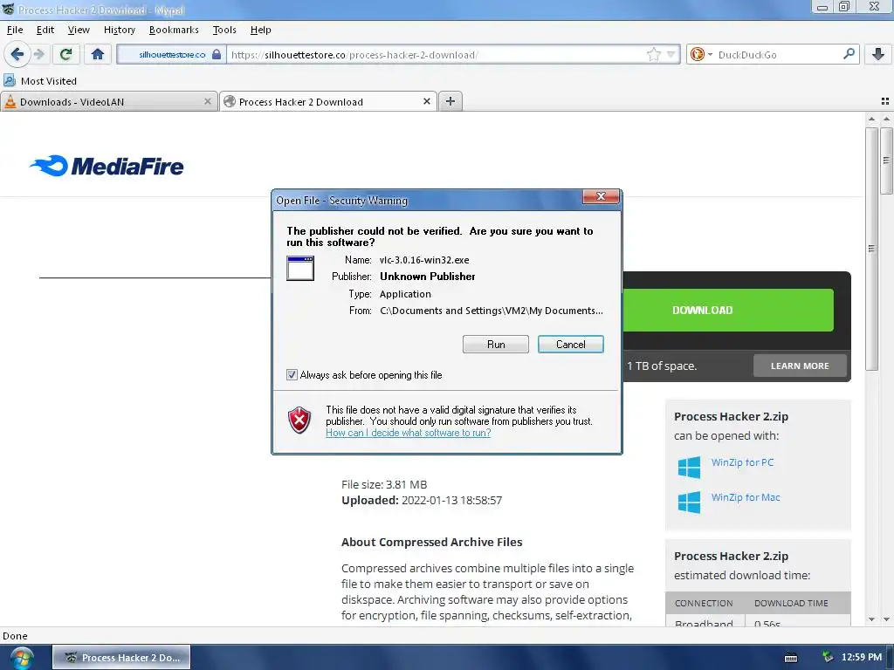Click the Windows logo beside WinZip for Mac
The height and width of the screenshot is (670, 894).
690,502
